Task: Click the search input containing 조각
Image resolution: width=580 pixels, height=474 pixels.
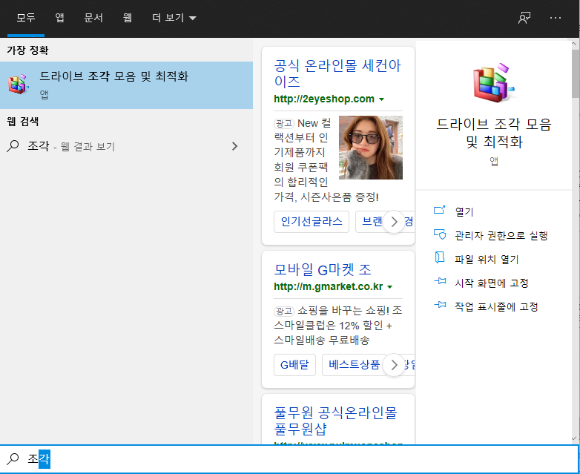Action: pyautogui.click(x=289, y=459)
